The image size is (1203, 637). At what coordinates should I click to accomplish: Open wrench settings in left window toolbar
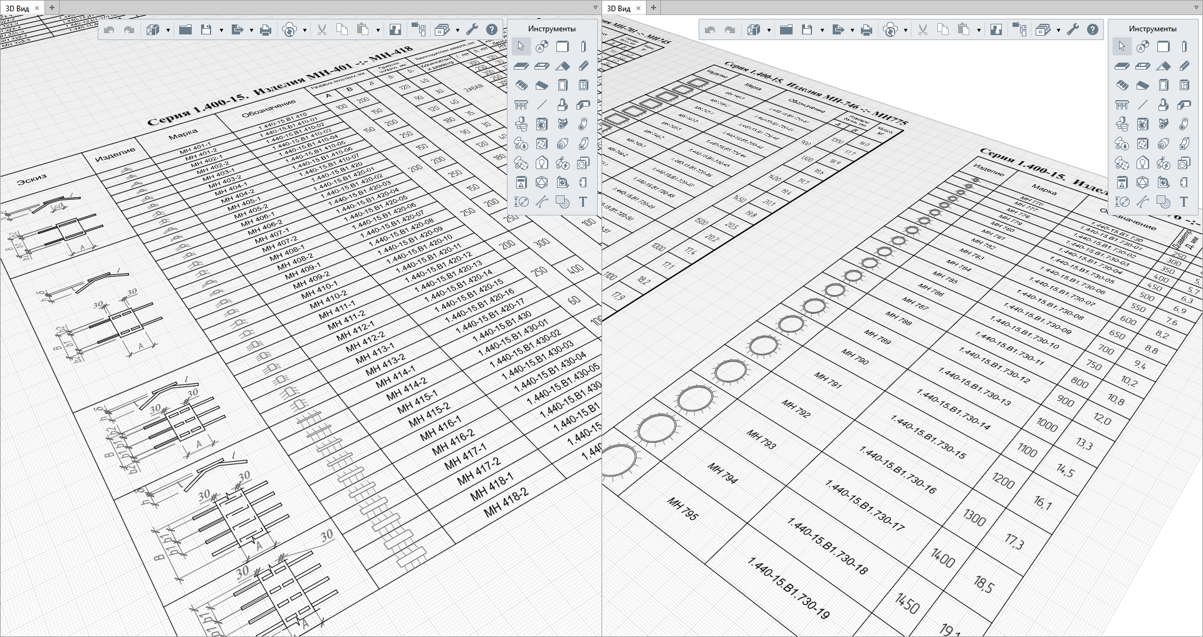472,29
